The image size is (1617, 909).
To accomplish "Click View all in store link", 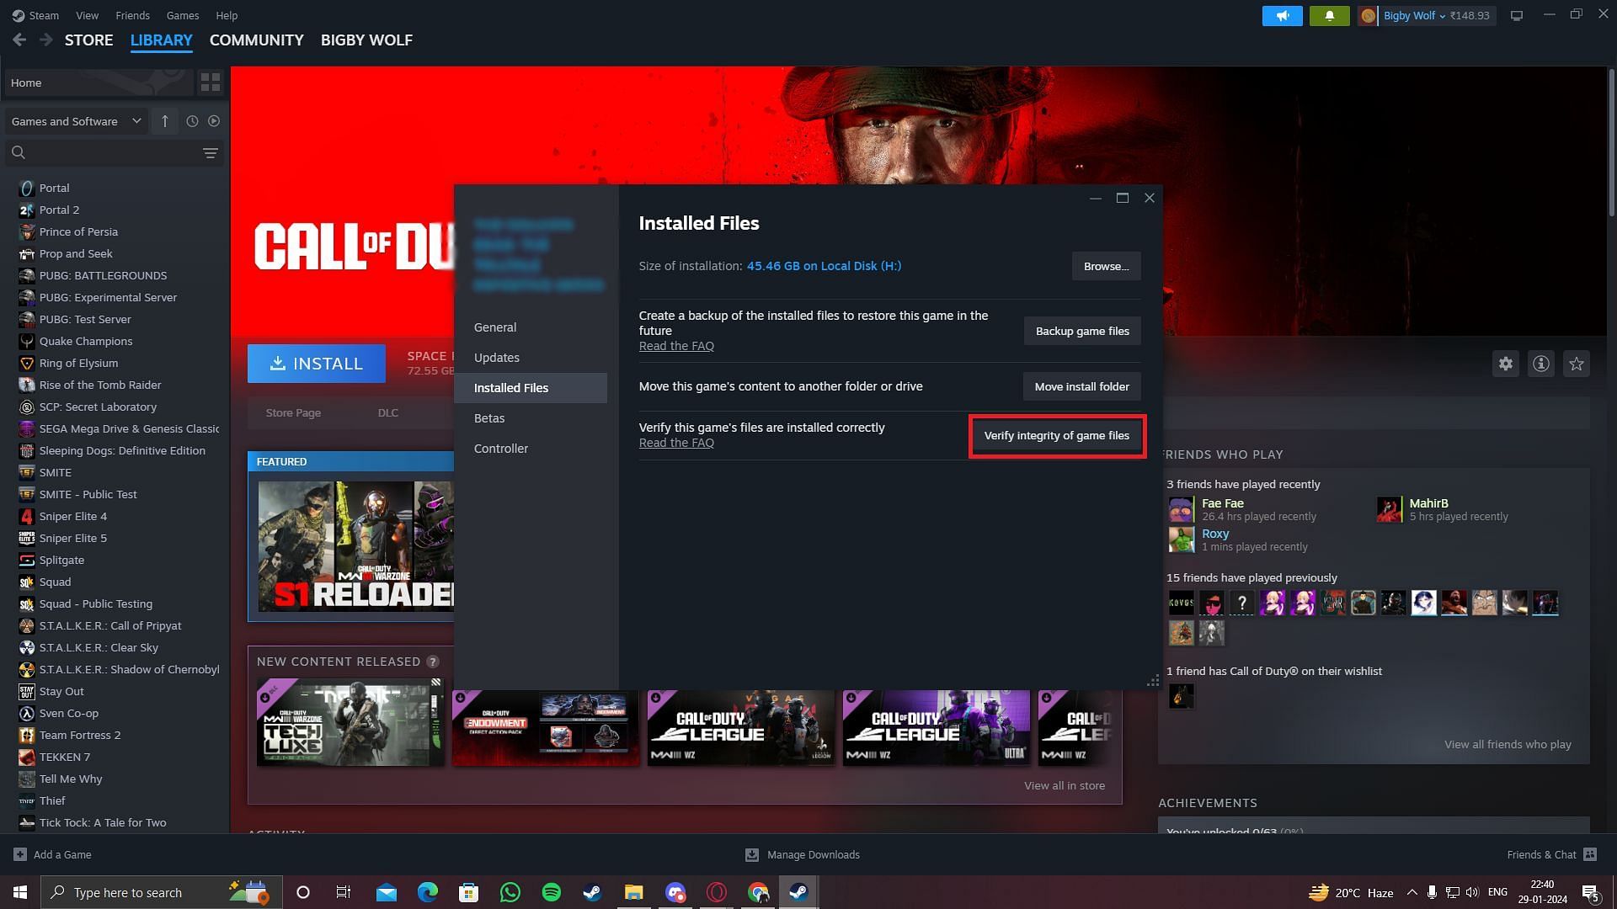I will 1065,785.
